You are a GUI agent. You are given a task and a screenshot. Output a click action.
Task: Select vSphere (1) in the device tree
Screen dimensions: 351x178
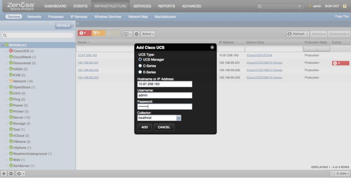click(x=22, y=148)
